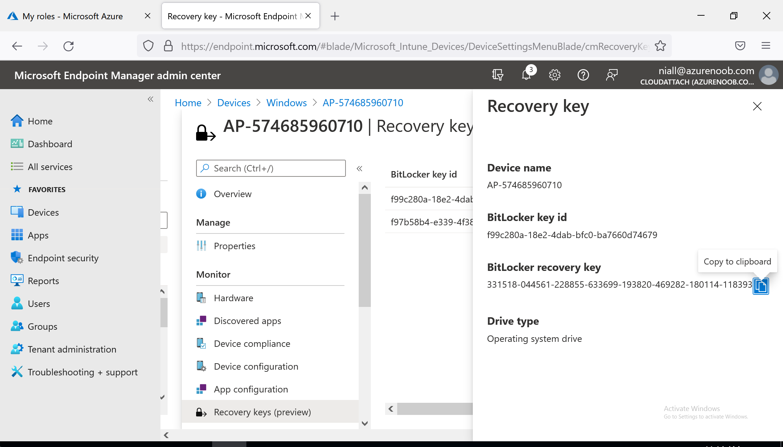The image size is (783, 447).
Task: Restore down the browser window
Action: (x=733, y=16)
